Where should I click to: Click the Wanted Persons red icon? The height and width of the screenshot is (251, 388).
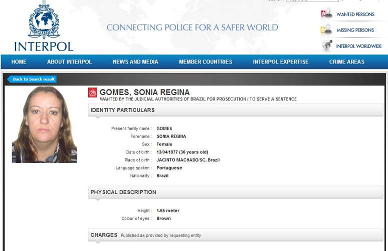point(326,14)
